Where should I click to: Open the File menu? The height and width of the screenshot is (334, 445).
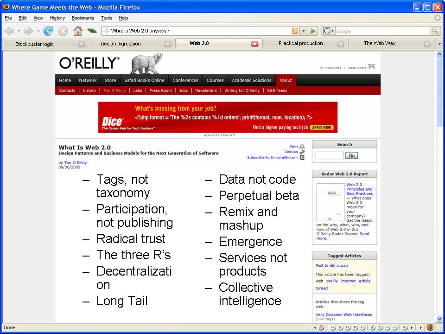pyautogui.click(x=8, y=18)
